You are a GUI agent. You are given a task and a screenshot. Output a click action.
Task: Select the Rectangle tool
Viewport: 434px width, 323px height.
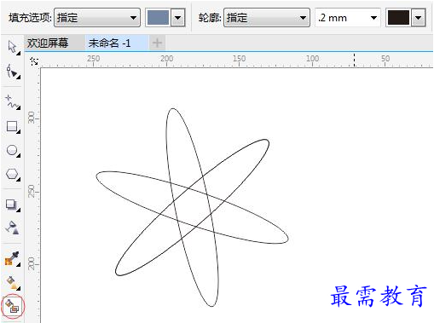pos(13,127)
